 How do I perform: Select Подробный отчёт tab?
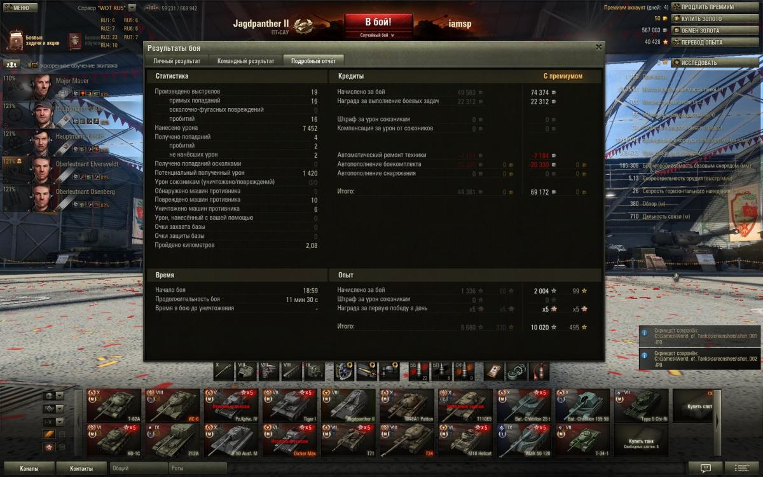tap(313, 61)
